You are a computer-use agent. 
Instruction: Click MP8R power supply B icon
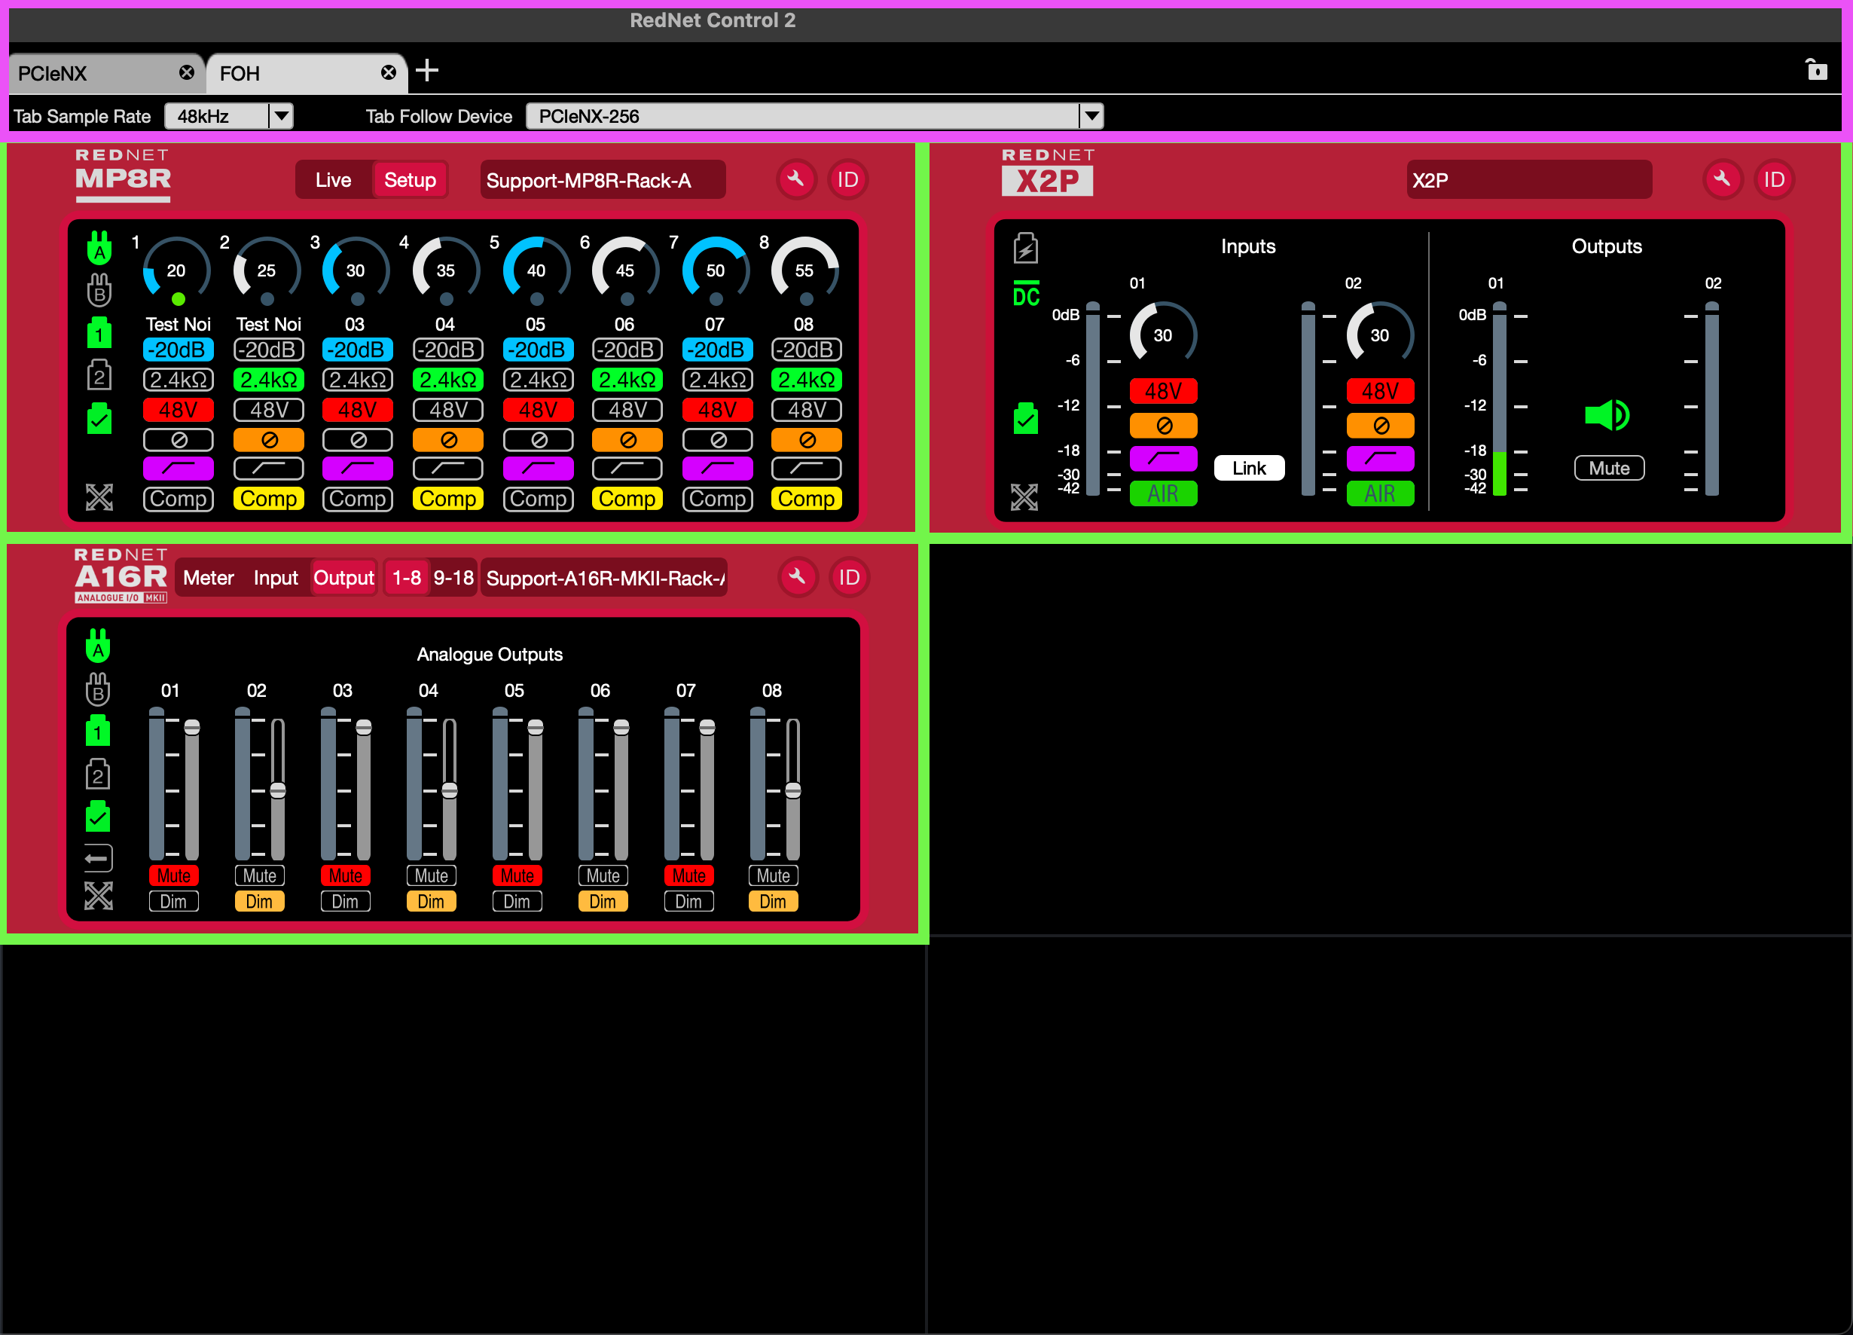coord(99,290)
